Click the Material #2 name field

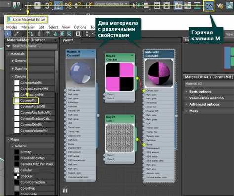click(x=209, y=84)
